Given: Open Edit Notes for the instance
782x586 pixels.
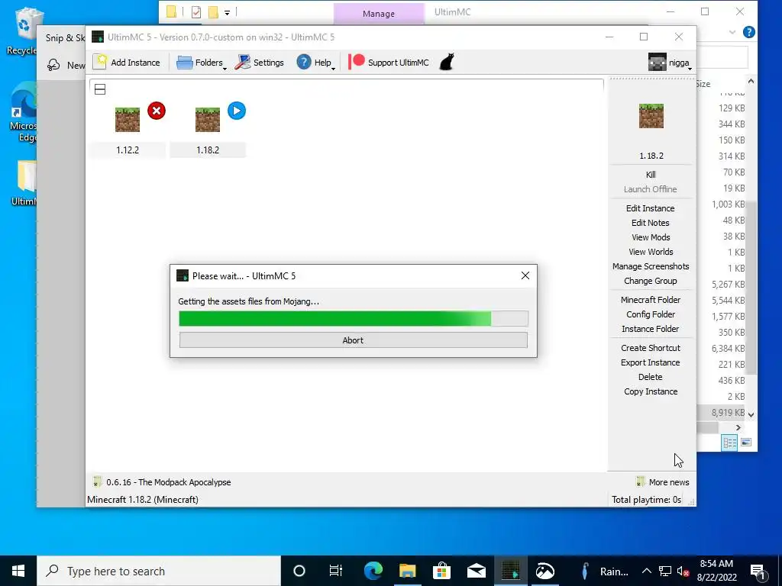Looking at the screenshot, I should (x=651, y=223).
